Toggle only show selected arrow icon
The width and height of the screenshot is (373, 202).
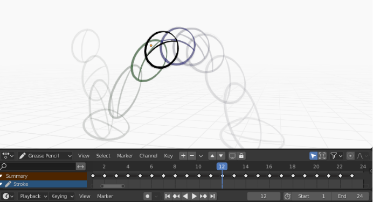(313, 156)
